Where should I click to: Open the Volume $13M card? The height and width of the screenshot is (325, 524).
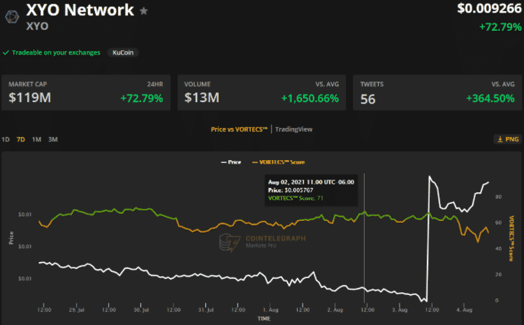pos(261,92)
